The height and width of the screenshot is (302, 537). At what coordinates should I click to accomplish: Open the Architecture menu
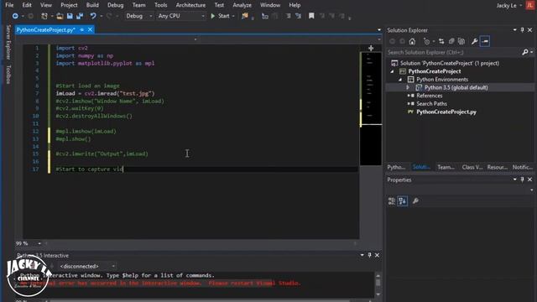point(190,5)
